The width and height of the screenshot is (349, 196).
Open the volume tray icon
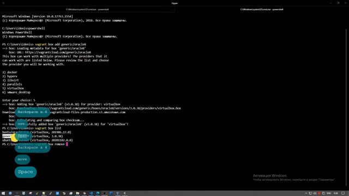pos(315,193)
